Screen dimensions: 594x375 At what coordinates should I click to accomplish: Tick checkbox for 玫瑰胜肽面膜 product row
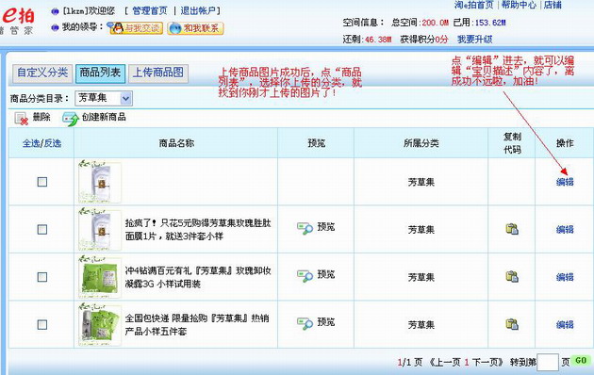tap(42, 230)
